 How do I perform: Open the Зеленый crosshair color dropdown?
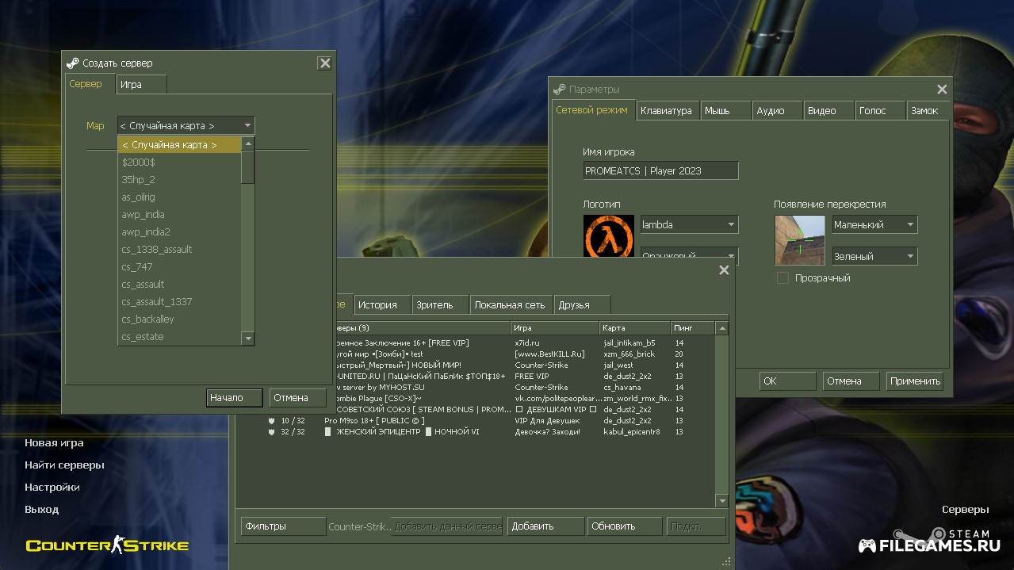click(x=874, y=256)
